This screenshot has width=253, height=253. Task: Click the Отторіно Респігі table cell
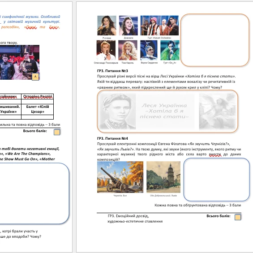pos(38,96)
